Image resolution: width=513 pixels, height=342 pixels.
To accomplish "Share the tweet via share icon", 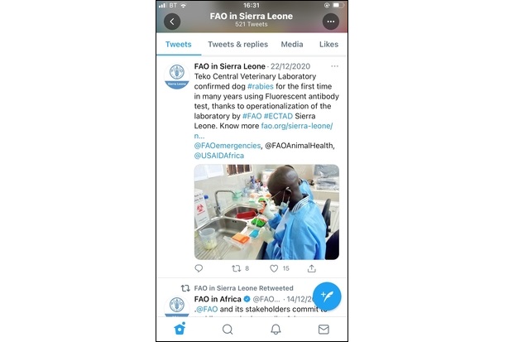I will click(311, 268).
